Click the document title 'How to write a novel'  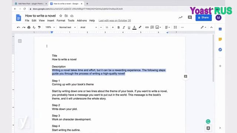coord(40,16)
